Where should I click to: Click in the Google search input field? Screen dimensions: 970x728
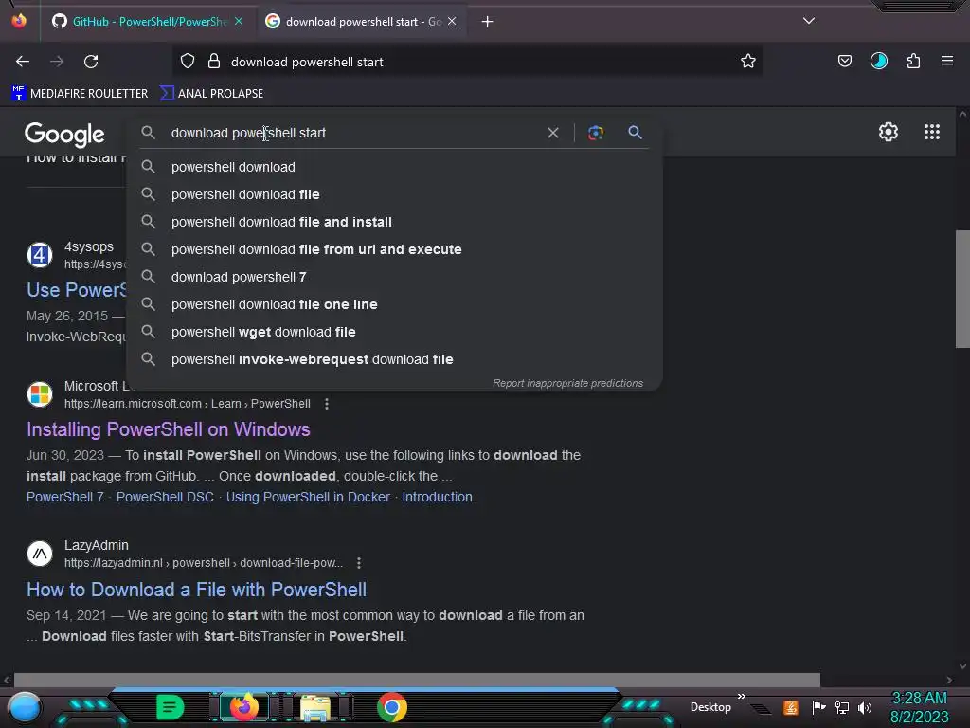pyautogui.click(x=352, y=133)
